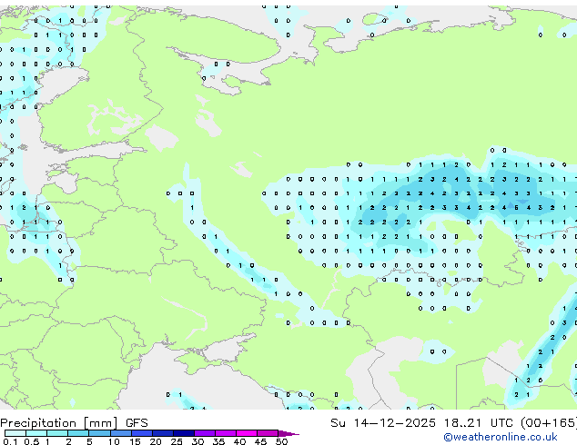This screenshot has width=577, height=445.
Task: Click the '35' legend scale label
Action: [x=218, y=441]
